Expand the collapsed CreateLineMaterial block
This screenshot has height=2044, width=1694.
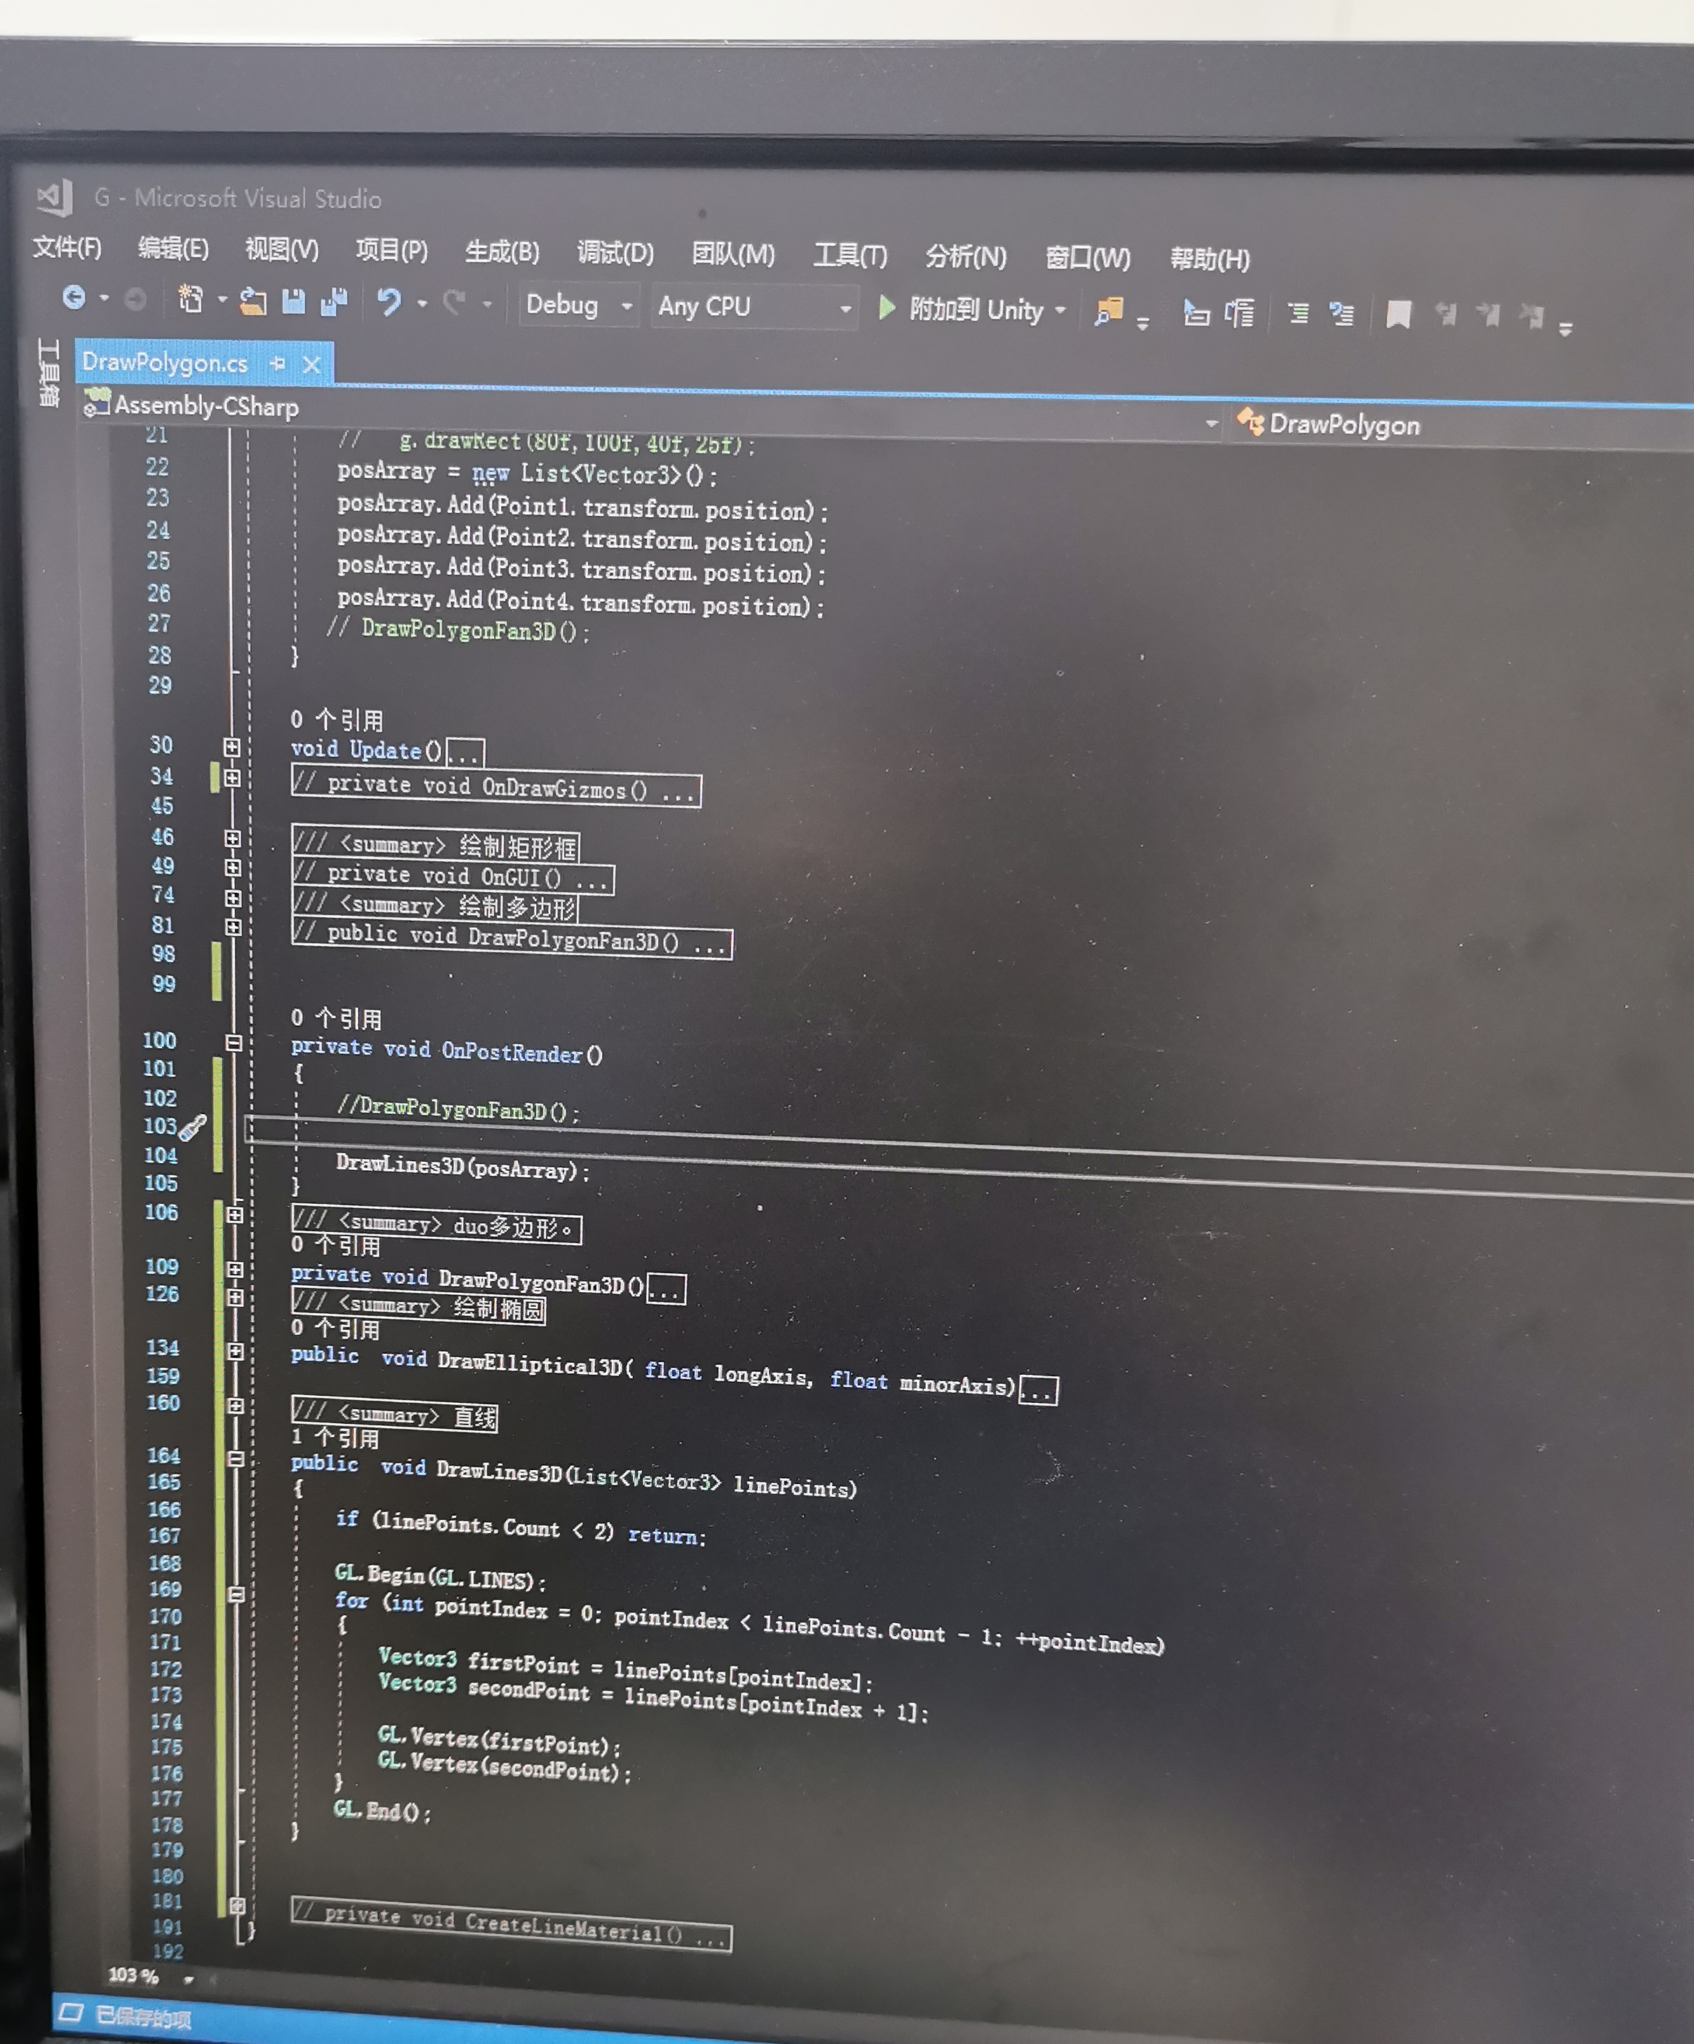[238, 1905]
